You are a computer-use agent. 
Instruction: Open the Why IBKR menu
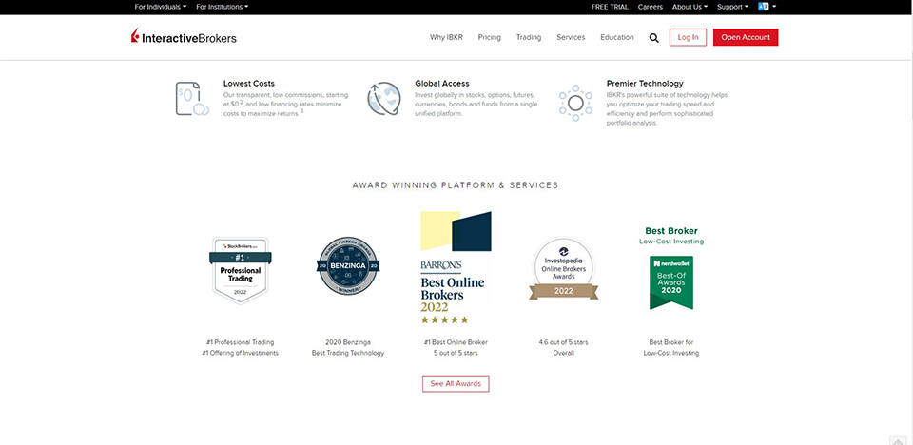447,37
